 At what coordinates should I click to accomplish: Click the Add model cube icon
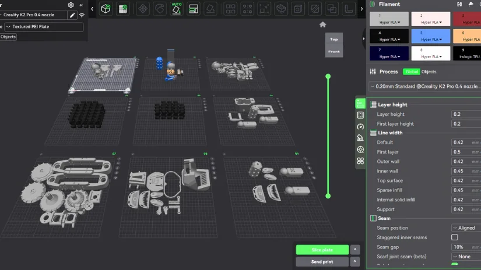(106, 9)
